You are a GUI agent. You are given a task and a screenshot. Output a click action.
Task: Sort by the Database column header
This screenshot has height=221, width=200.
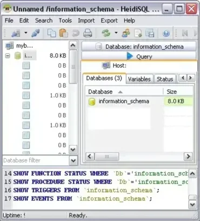pos(124,92)
